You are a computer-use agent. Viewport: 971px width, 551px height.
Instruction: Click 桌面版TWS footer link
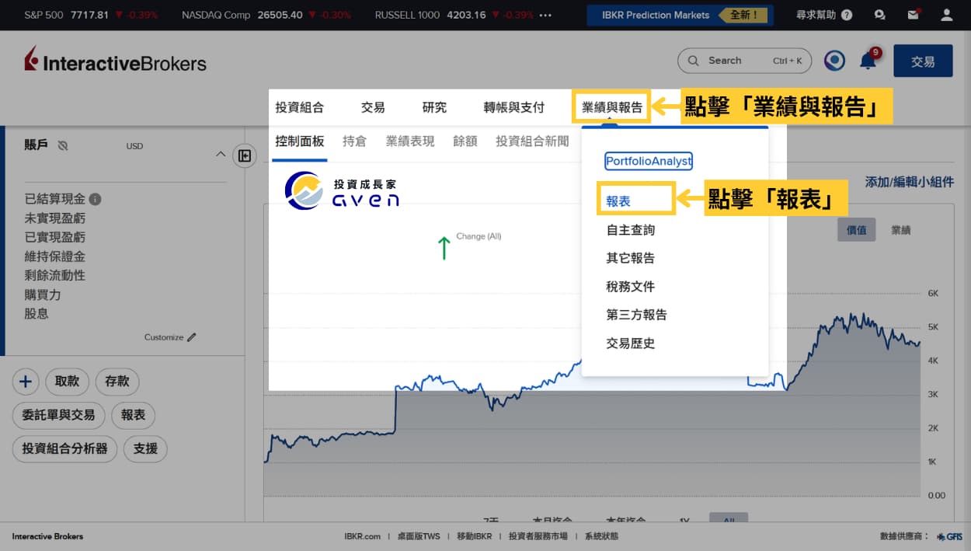(419, 536)
